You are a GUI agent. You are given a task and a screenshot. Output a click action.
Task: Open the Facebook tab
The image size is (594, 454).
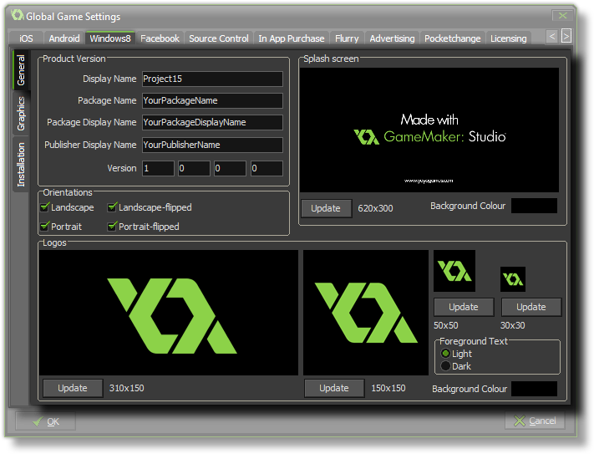pos(160,38)
